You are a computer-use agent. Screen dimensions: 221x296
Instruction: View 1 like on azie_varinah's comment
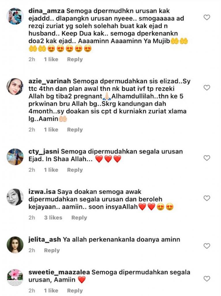click(51, 129)
